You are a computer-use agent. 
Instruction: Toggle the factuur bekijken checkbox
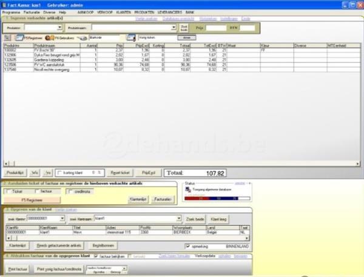96,256
